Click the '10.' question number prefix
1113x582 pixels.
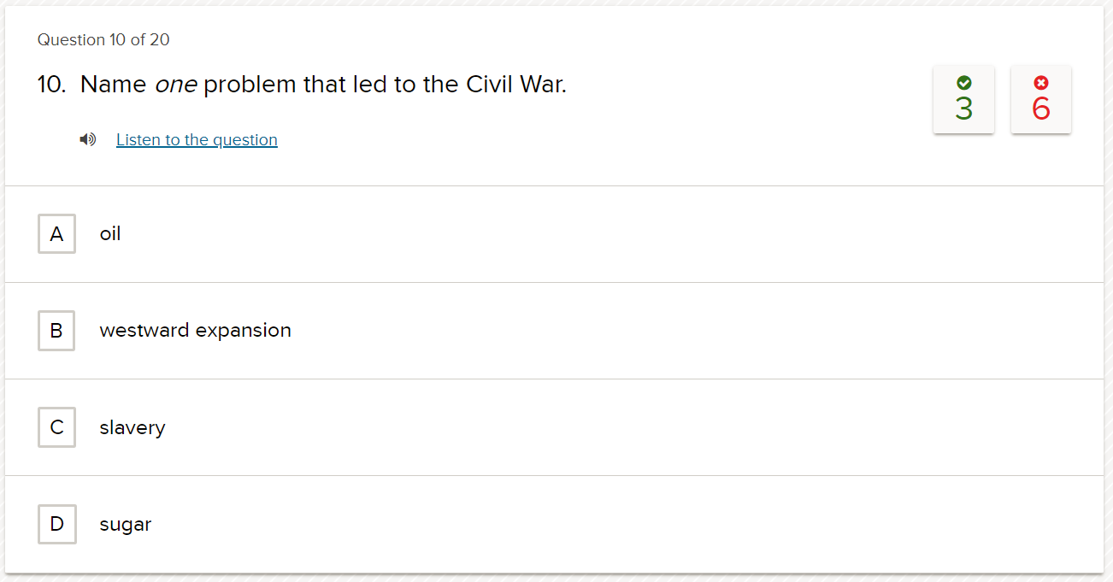click(x=51, y=85)
